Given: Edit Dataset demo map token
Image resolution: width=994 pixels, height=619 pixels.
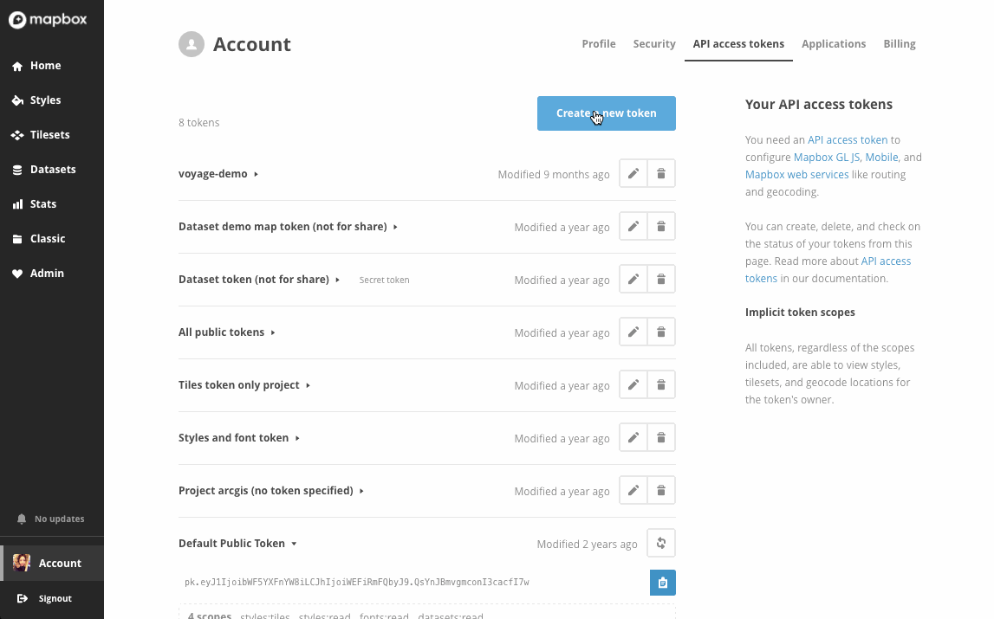Looking at the screenshot, I should 633,226.
